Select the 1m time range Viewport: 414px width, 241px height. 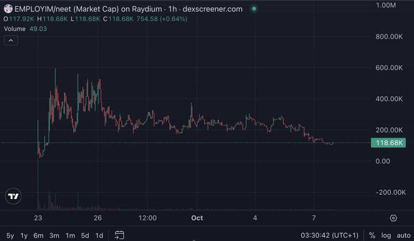70,236
